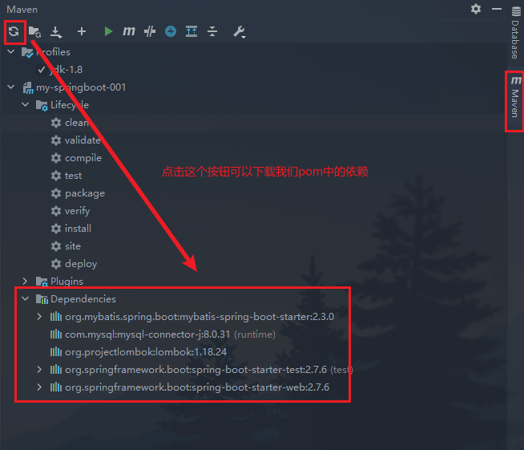The image size is (524, 450).
Task: Click the green Run Maven Build icon
Action: pyautogui.click(x=108, y=31)
